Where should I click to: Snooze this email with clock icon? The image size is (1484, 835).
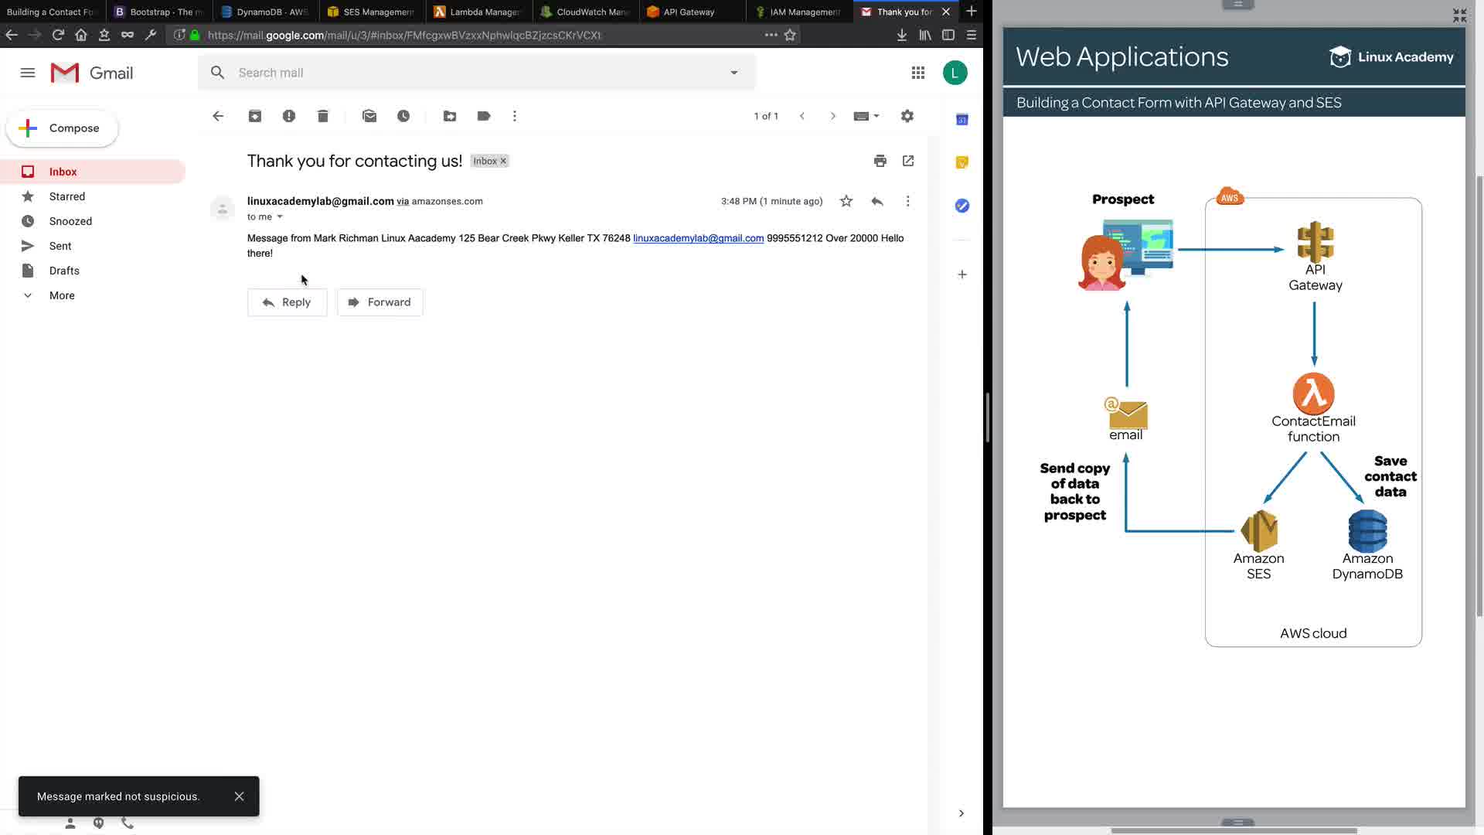(x=403, y=116)
